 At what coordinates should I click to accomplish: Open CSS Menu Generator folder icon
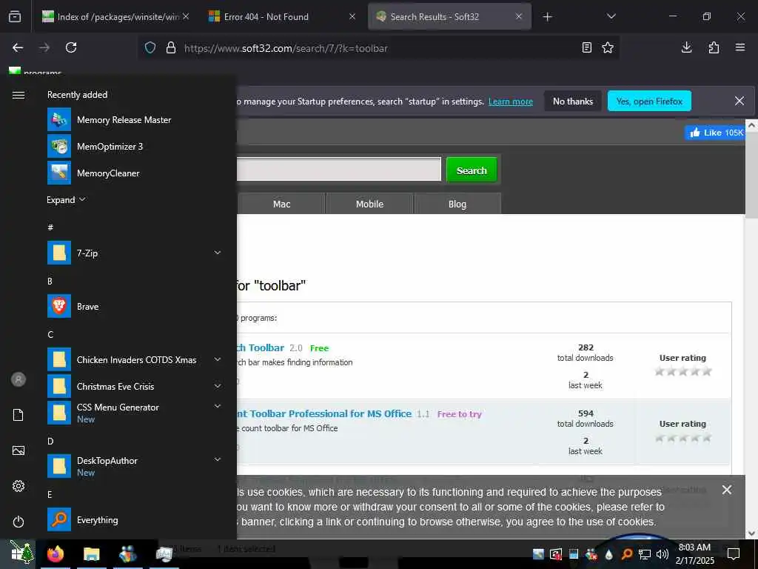click(59, 413)
